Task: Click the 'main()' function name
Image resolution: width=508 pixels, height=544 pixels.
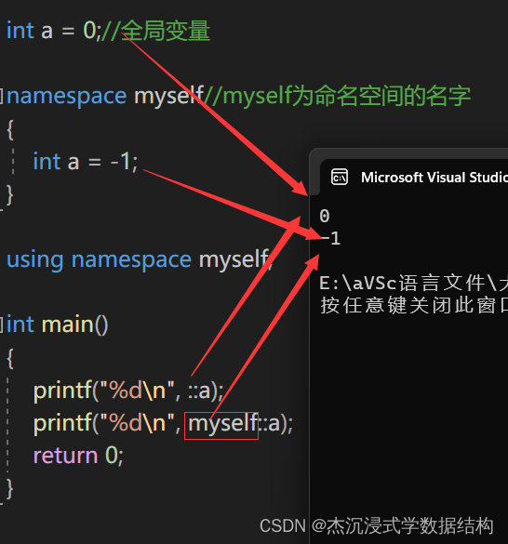Action: coord(74,325)
